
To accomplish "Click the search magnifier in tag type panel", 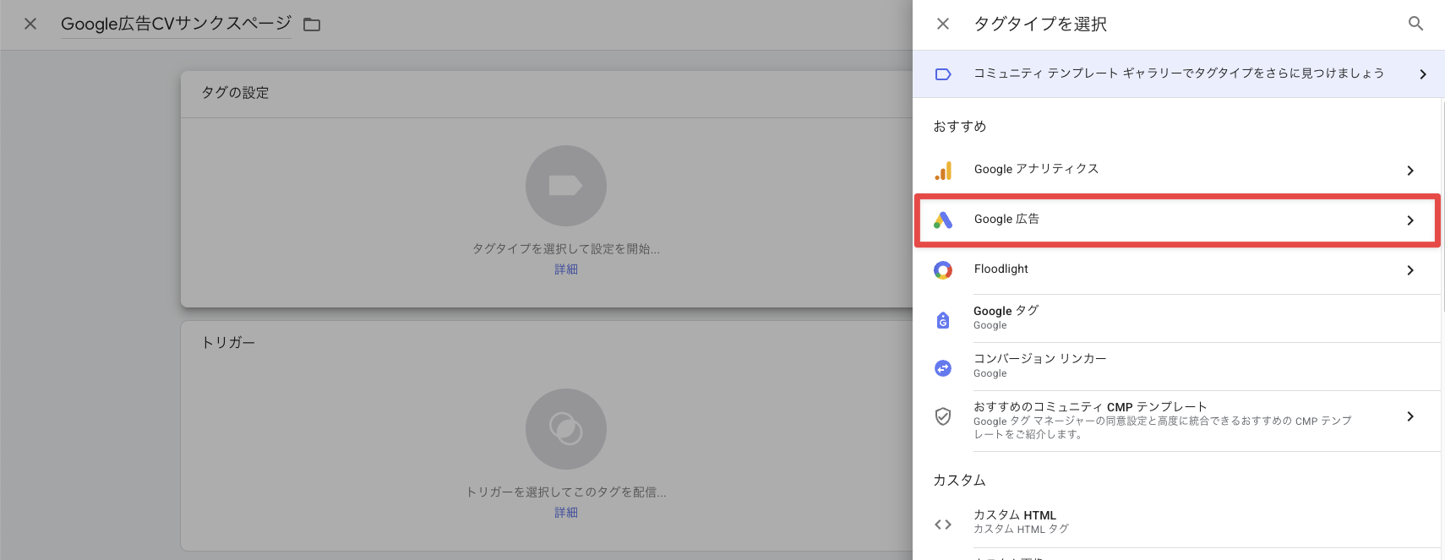I will tap(1415, 24).
